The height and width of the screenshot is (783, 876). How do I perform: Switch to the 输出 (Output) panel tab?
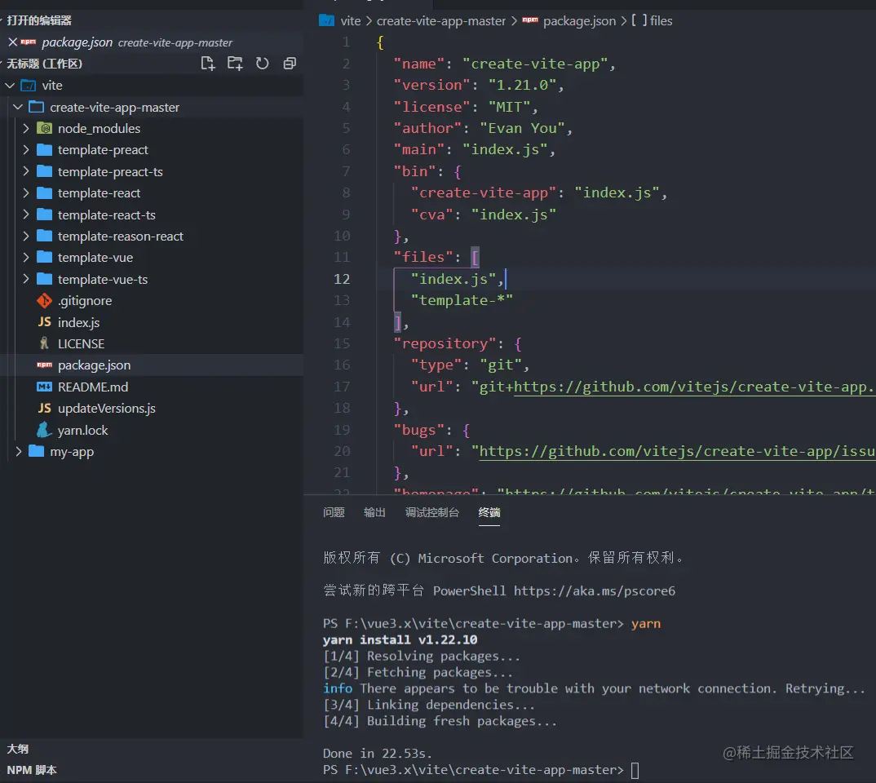(x=374, y=512)
